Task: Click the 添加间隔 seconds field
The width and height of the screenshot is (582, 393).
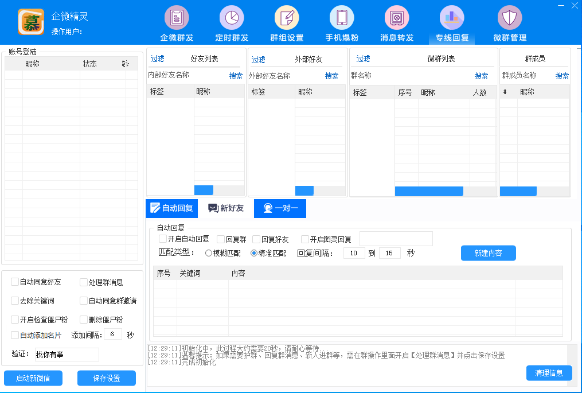Action: click(113, 334)
